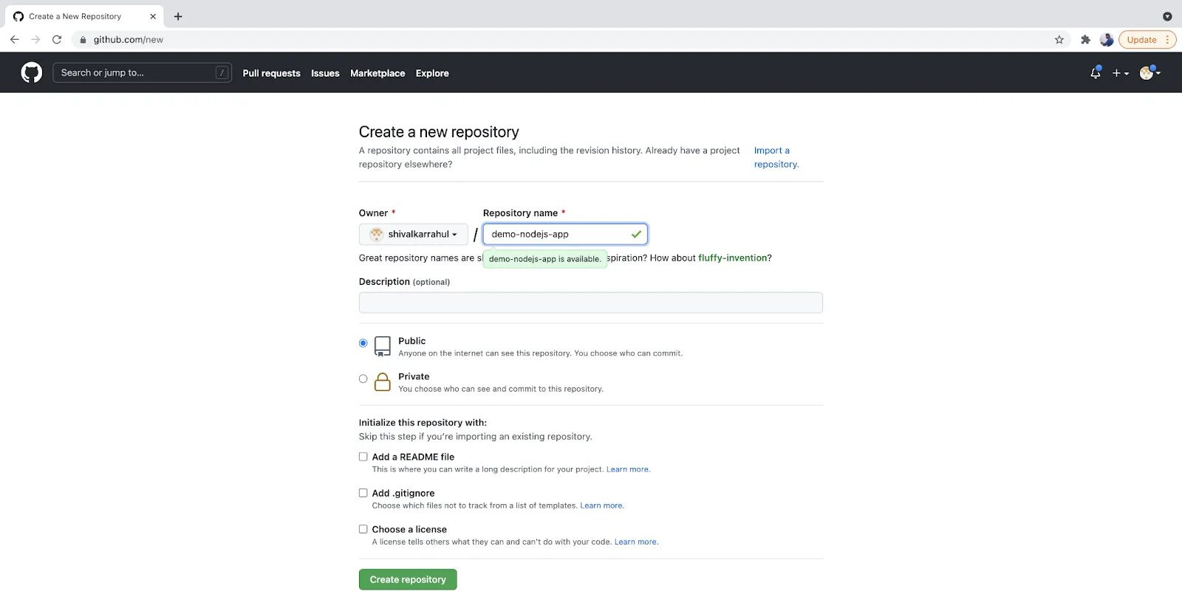
Task: Focus the Description input field
Action: point(590,303)
